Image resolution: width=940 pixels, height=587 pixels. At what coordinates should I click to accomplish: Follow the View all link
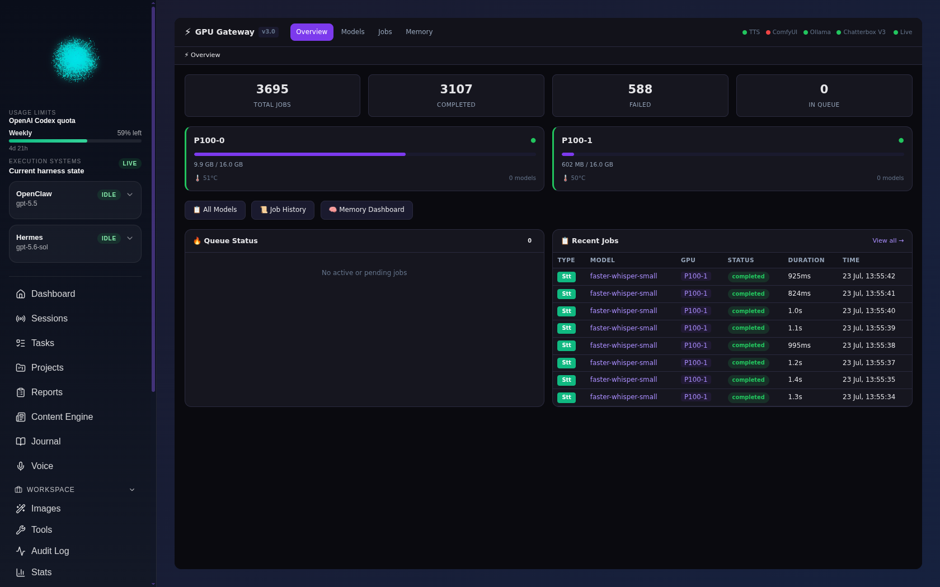click(x=888, y=241)
